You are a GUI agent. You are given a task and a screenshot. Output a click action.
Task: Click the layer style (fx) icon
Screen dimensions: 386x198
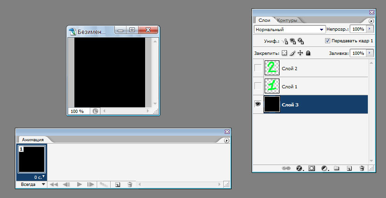tap(299, 168)
